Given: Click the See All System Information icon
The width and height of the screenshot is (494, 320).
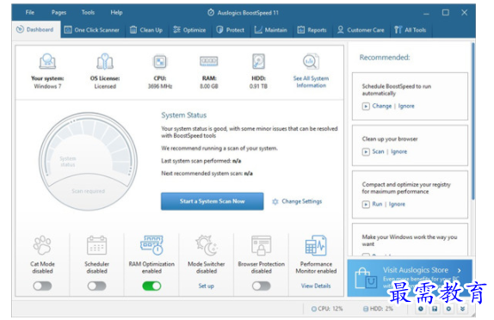Looking at the screenshot, I should 311,61.
